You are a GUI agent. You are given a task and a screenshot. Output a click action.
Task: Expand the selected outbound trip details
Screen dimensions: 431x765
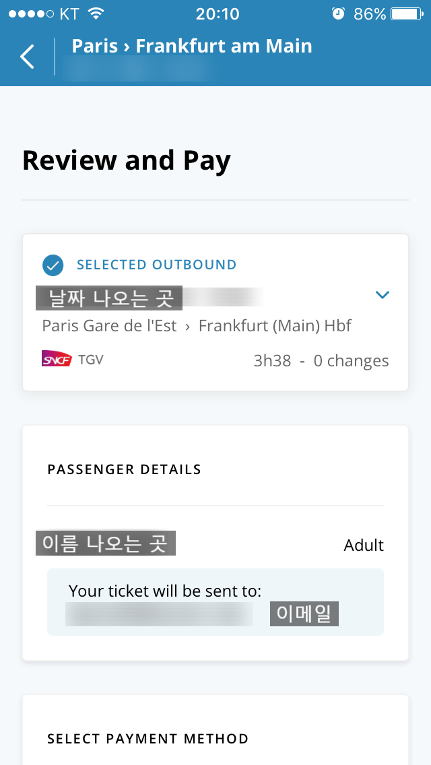click(x=383, y=295)
